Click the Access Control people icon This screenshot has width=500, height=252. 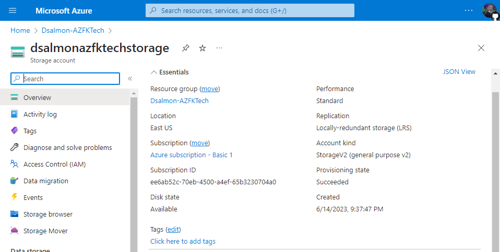tap(14, 164)
